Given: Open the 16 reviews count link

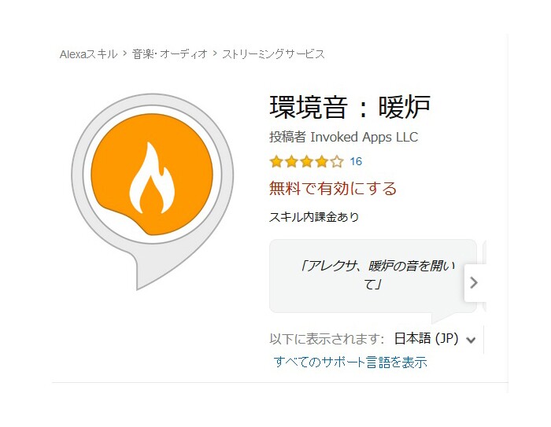Looking at the screenshot, I should click(356, 161).
